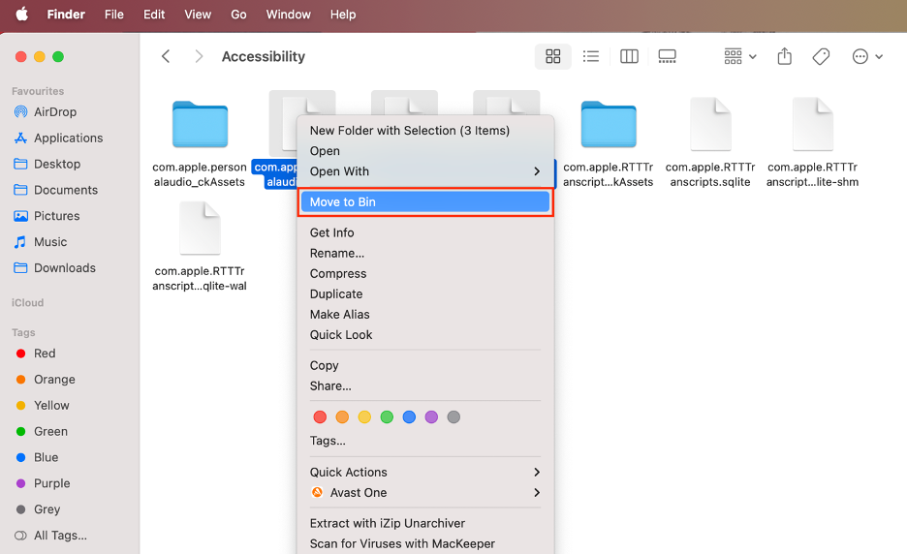Apply the grey tag color dot
Viewport: 907px width, 554px height.
tap(454, 416)
